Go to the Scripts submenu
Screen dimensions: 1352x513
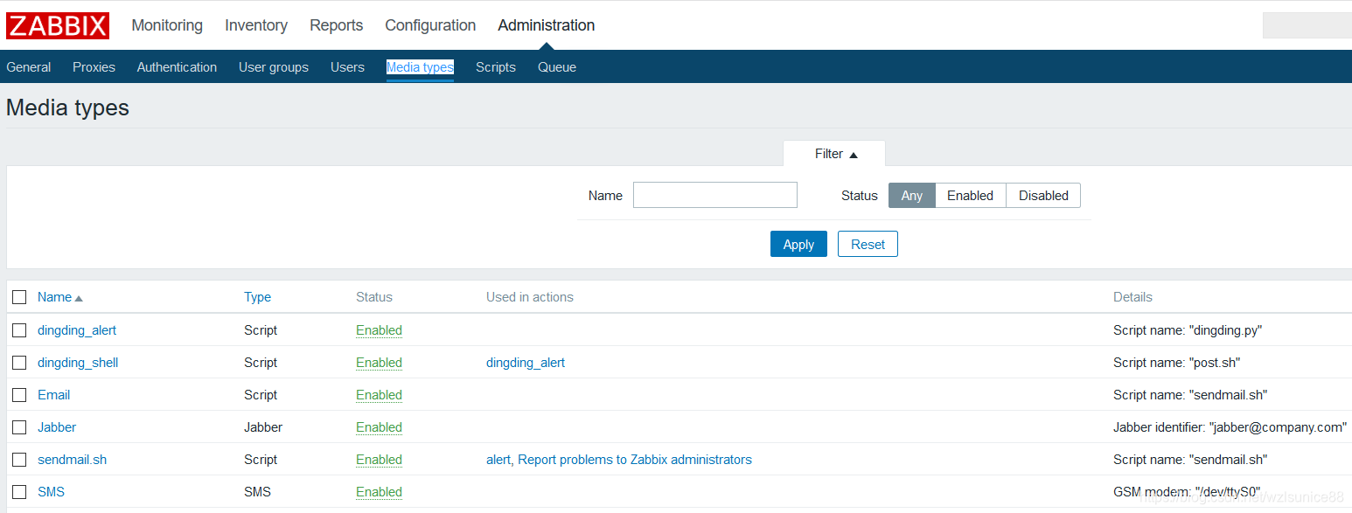[496, 67]
